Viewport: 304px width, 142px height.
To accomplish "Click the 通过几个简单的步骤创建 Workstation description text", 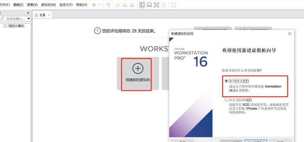I will [255, 88].
